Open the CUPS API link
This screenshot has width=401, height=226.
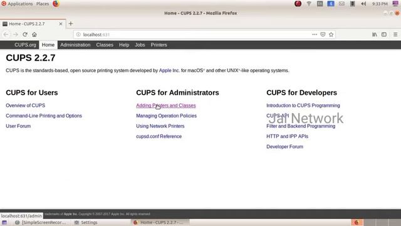[278, 116]
